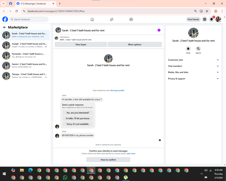Viewport: 226px width, 181px height.
Task: Click the Search magnifier in chat details
Action: coord(198,48)
